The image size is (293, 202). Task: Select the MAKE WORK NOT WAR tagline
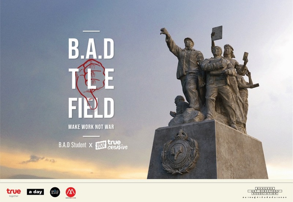click(x=91, y=127)
